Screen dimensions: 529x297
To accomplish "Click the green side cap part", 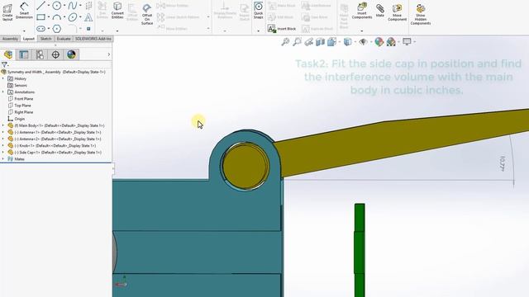I will click(x=360, y=250).
